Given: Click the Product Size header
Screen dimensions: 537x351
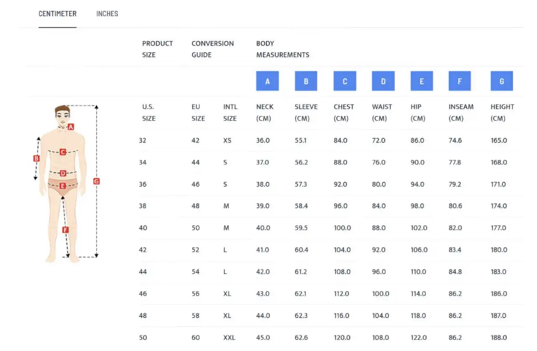Looking at the screenshot, I should click(157, 49).
